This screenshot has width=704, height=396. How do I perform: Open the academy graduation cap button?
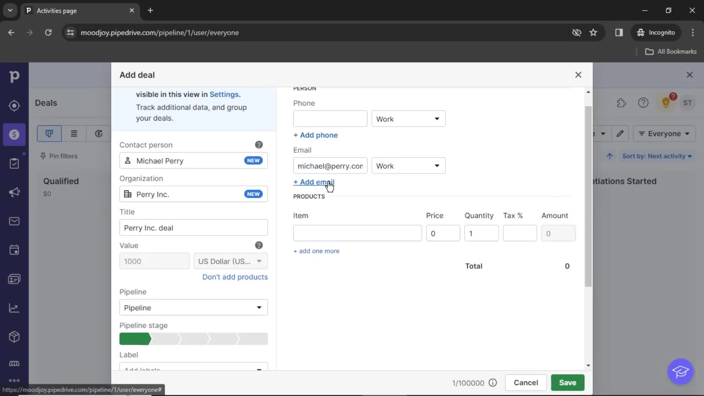click(681, 371)
